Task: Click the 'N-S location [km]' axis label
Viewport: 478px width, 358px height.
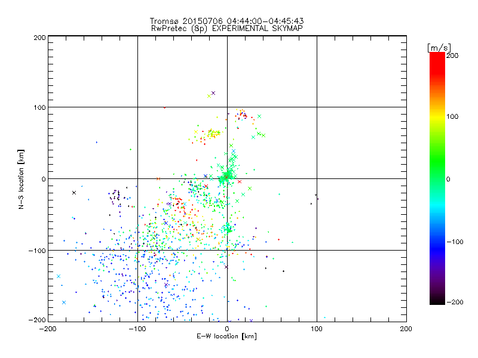Action: pos(21,180)
